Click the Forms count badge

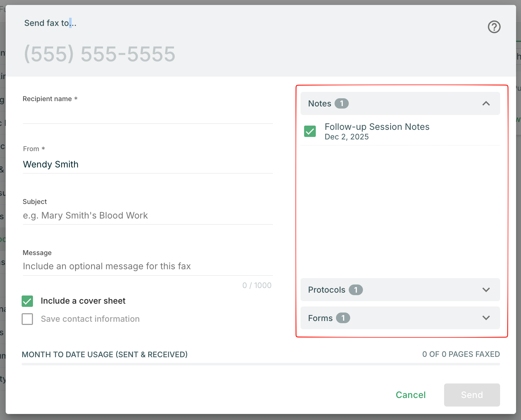[343, 318]
